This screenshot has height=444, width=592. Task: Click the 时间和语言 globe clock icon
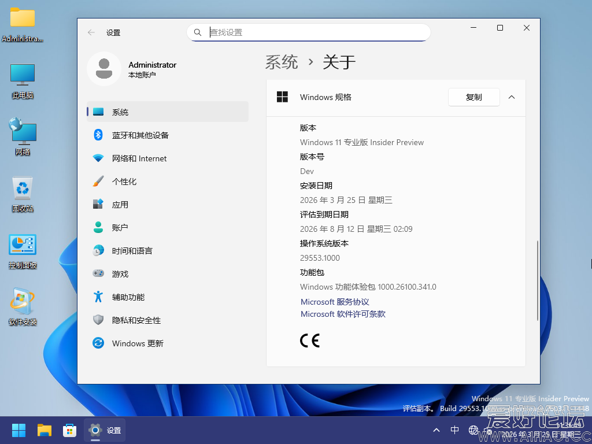98,251
